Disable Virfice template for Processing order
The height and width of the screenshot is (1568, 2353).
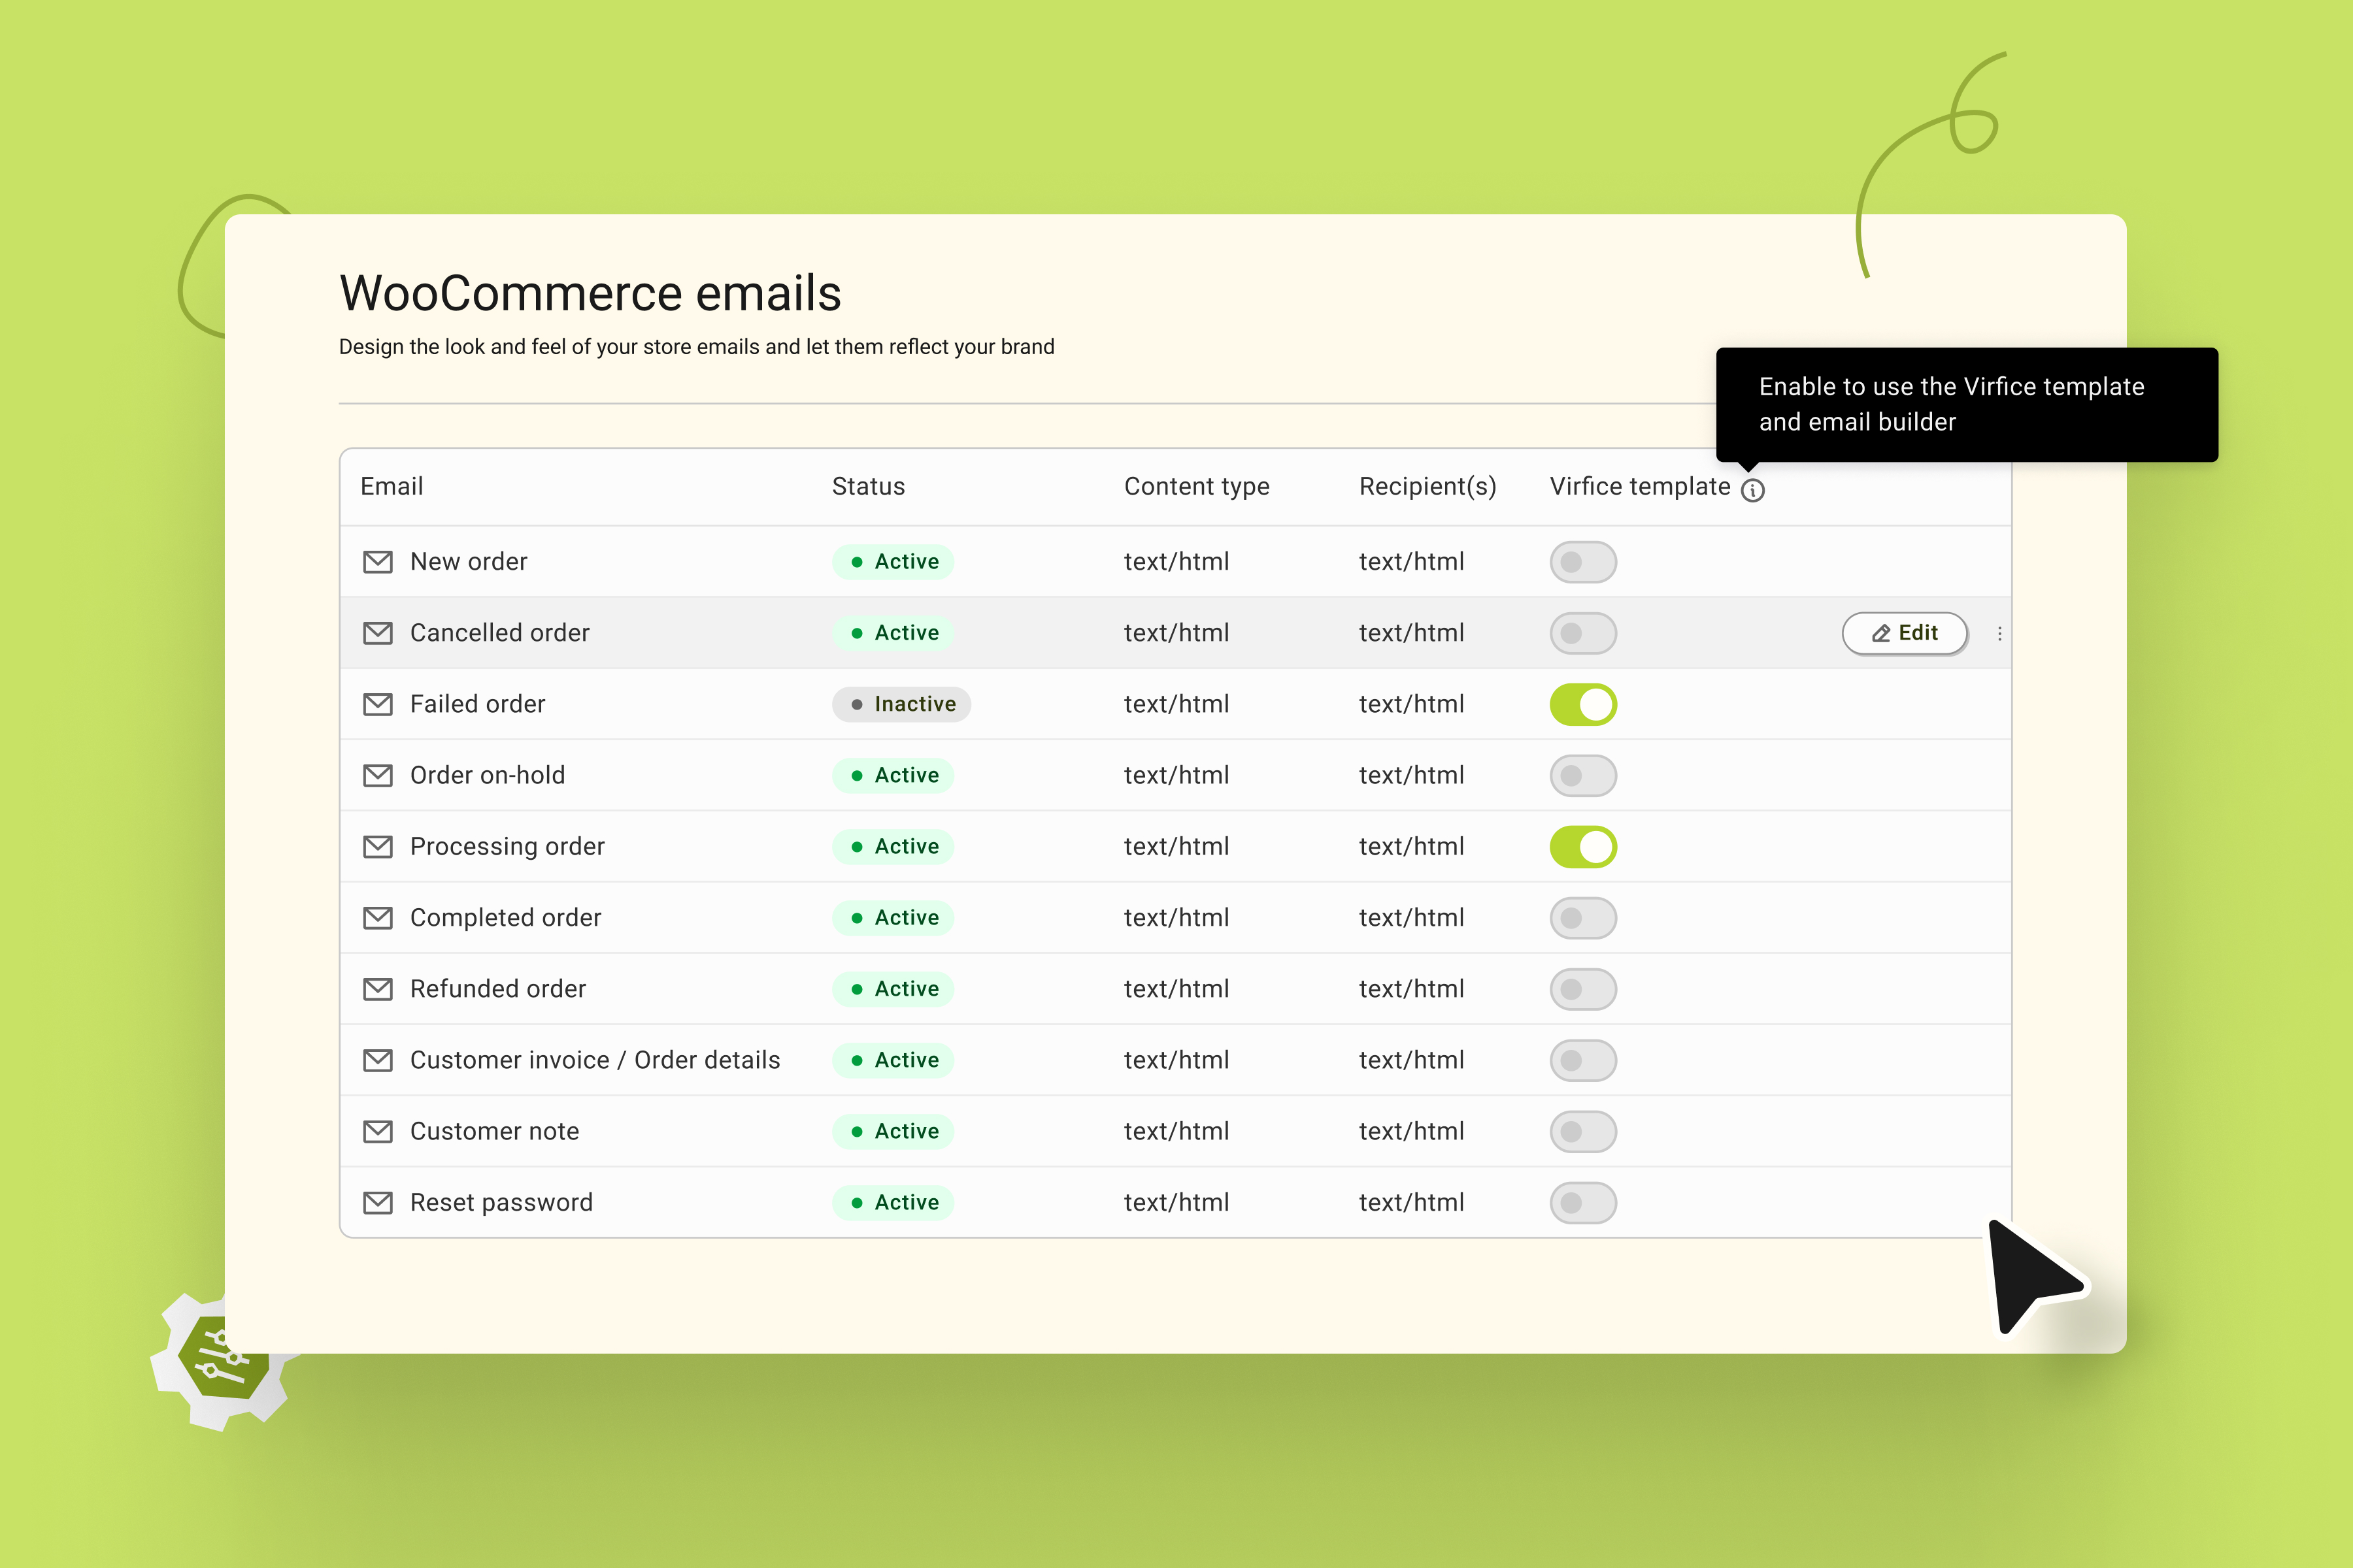(1582, 847)
